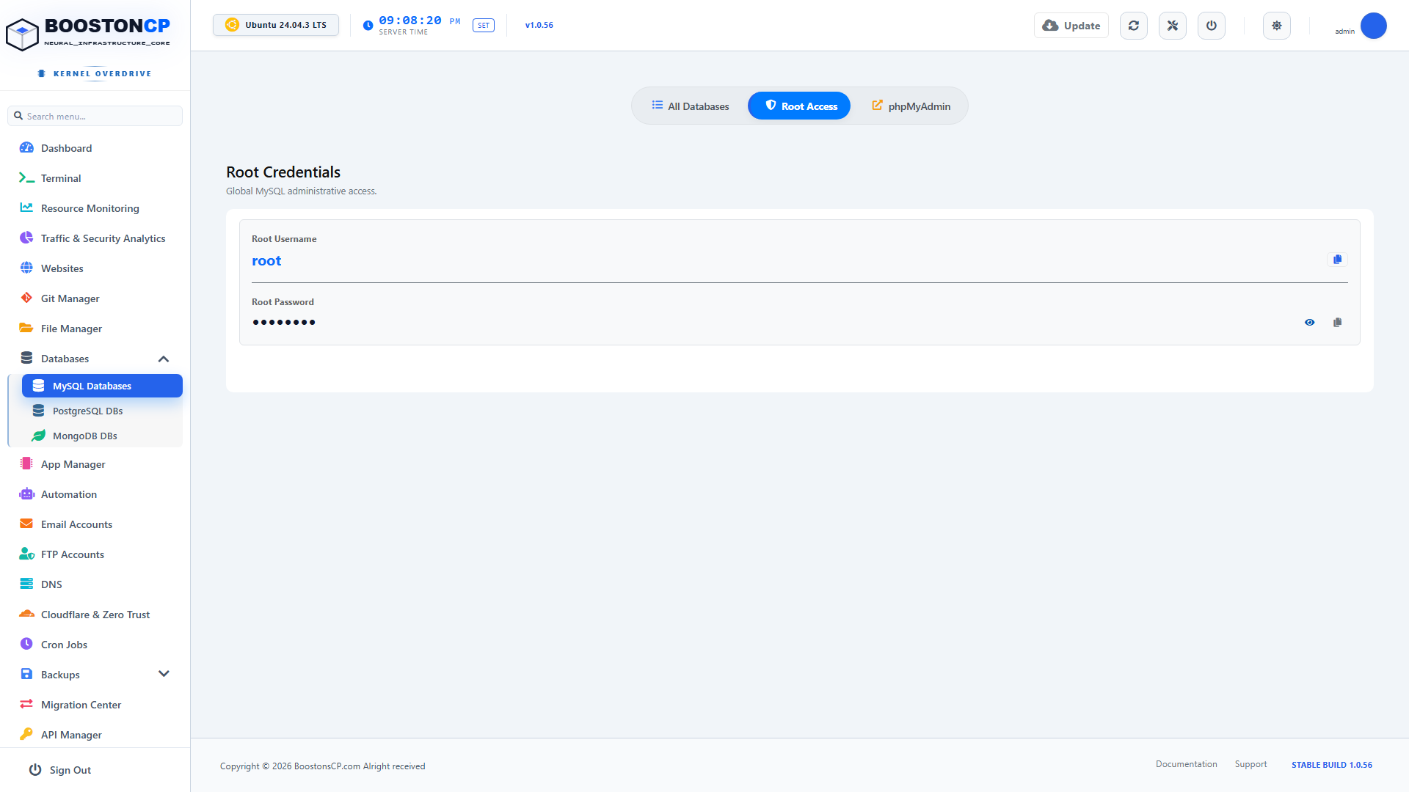The height and width of the screenshot is (792, 1409).
Task: Select MySQL Databases submenu item
Action: (x=102, y=386)
